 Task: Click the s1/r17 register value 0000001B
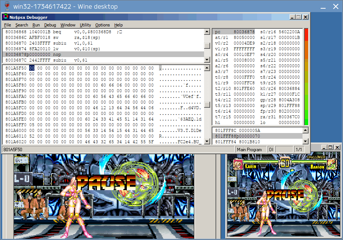pyautogui.click(x=289, y=37)
